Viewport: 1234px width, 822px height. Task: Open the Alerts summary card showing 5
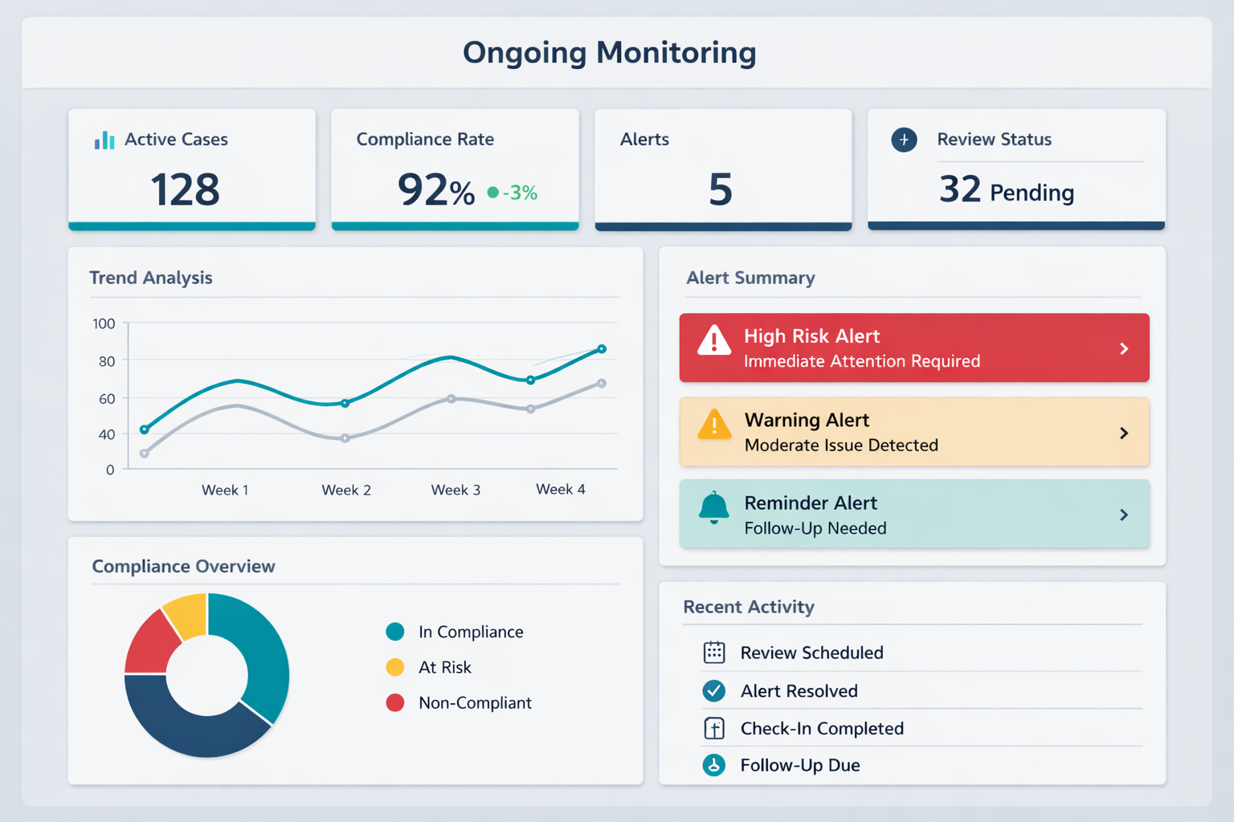click(x=722, y=169)
